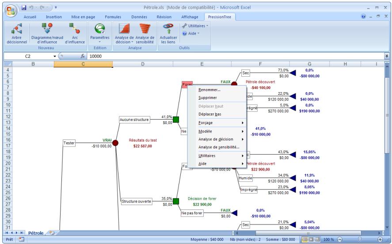Switch to the Insertion tab
The height and width of the screenshot is (244, 392).
[x=54, y=17]
